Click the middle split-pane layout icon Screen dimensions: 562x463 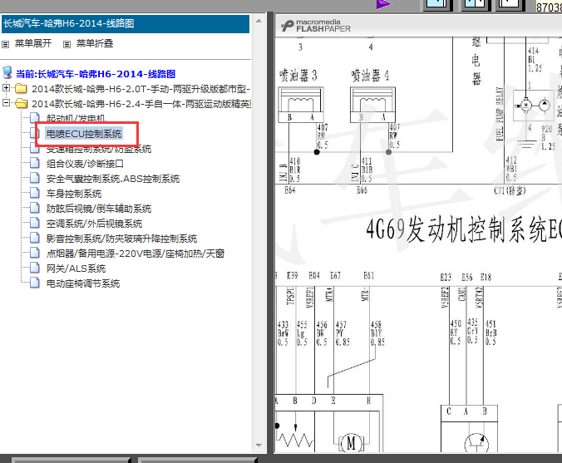pyautogui.click(x=476, y=4)
